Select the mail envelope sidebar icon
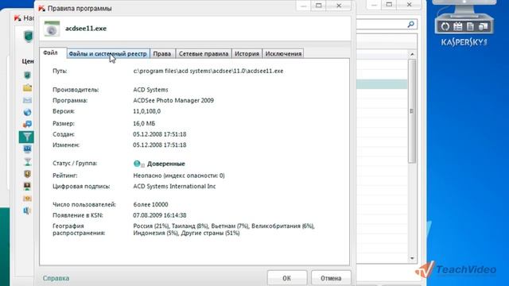 pos(27,100)
